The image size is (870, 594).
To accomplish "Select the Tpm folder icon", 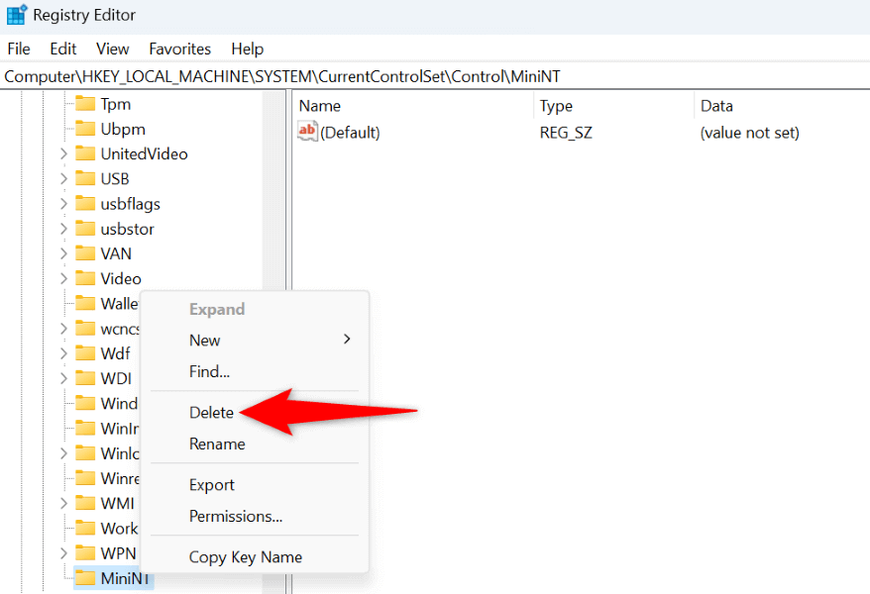I will pyautogui.click(x=85, y=104).
